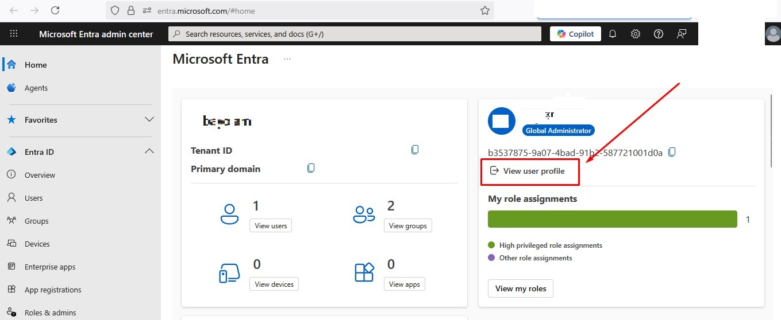781x320 pixels.
Task: Copy the user object ID
Action: pos(672,152)
